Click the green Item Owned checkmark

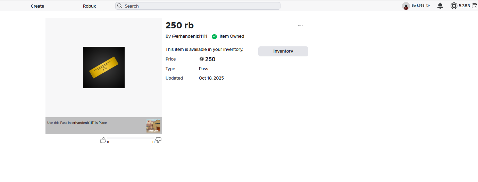coord(214,36)
